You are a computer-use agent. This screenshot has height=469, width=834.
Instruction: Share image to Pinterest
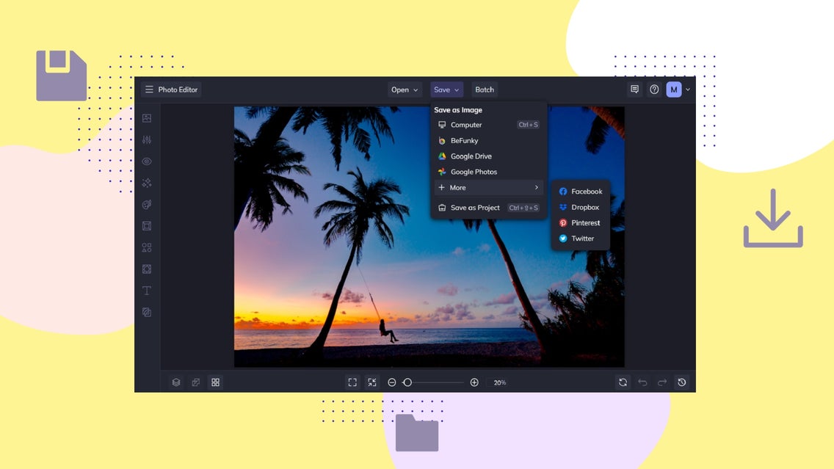580,223
